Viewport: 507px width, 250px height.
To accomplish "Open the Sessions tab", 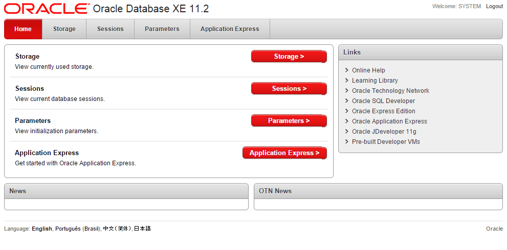I will tap(111, 29).
